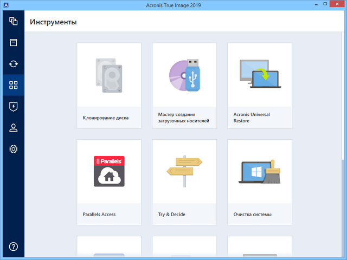Open the Account person icon

(x=14, y=127)
